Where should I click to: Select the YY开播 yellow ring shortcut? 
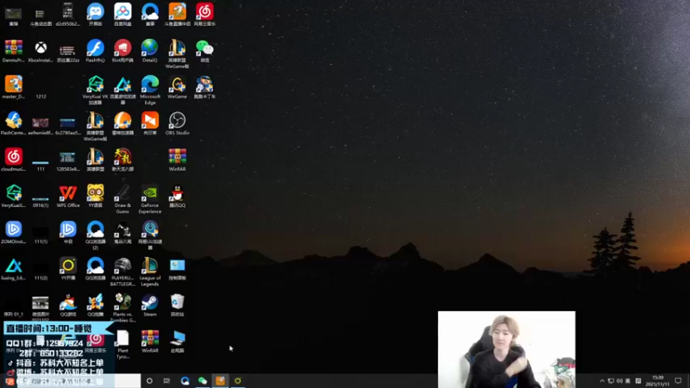(x=68, y=268)
